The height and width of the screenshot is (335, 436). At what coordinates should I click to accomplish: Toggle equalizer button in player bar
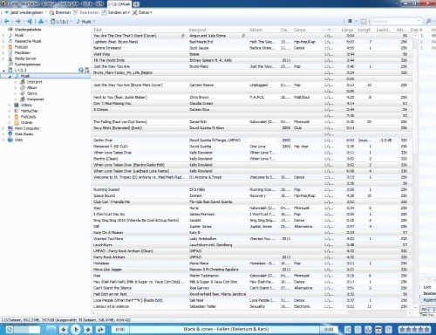[x=368, y=330]
